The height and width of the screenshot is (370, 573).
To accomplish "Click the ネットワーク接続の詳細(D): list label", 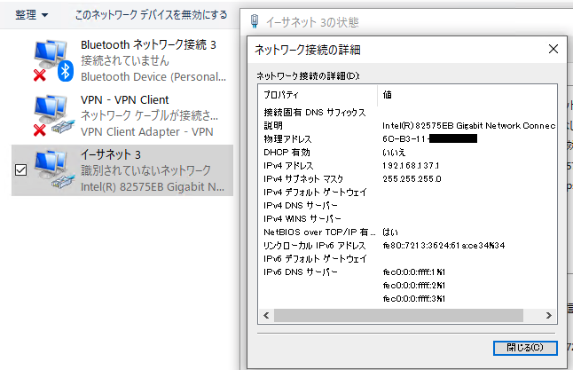I will (x=308, y=75).
